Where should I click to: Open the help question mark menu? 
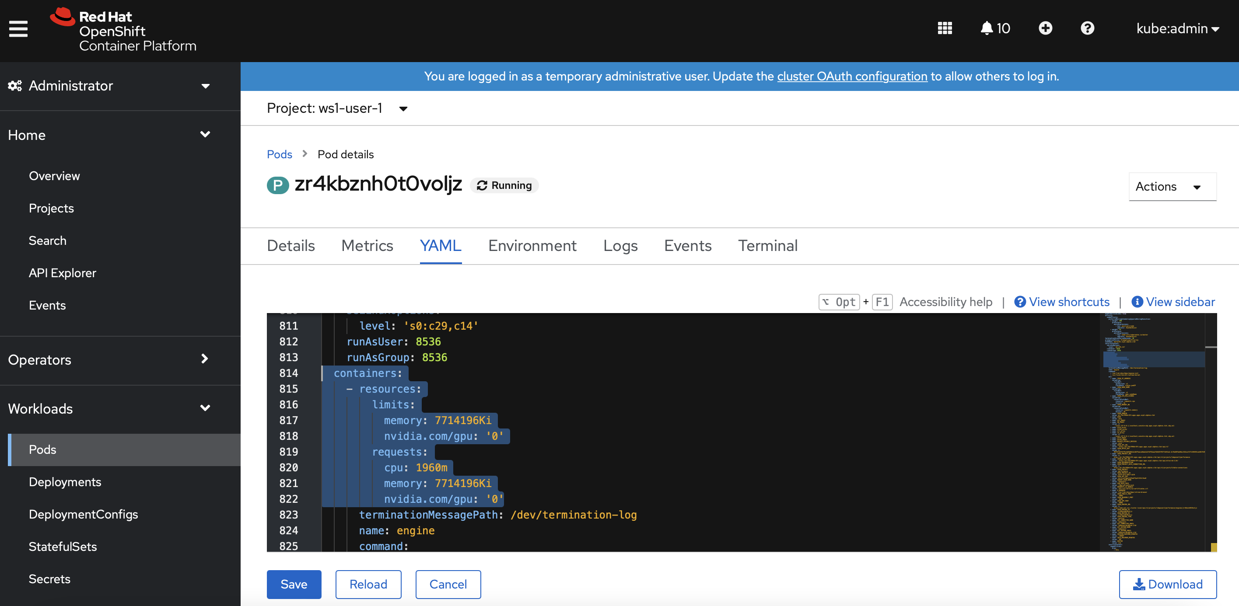[1087, 28]
